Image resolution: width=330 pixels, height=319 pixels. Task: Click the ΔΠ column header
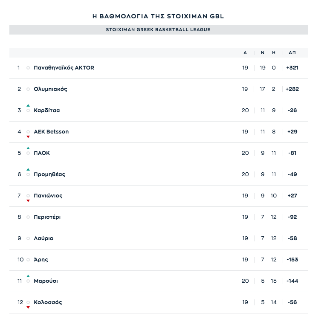[292, 53]
